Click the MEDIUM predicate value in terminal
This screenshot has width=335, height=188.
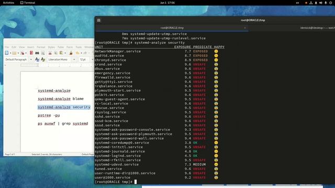199,164
